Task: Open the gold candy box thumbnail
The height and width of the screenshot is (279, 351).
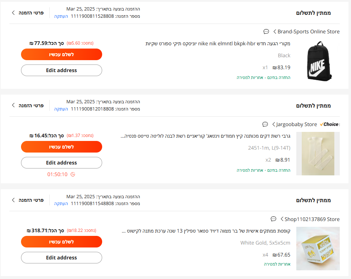Action: click(x=318, y=249)
